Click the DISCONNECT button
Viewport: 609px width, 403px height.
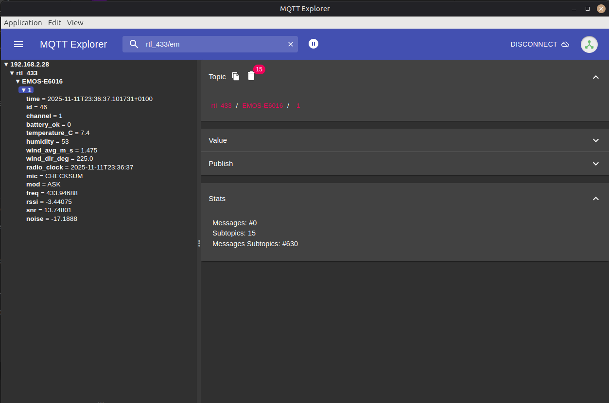tap(534, 44)
